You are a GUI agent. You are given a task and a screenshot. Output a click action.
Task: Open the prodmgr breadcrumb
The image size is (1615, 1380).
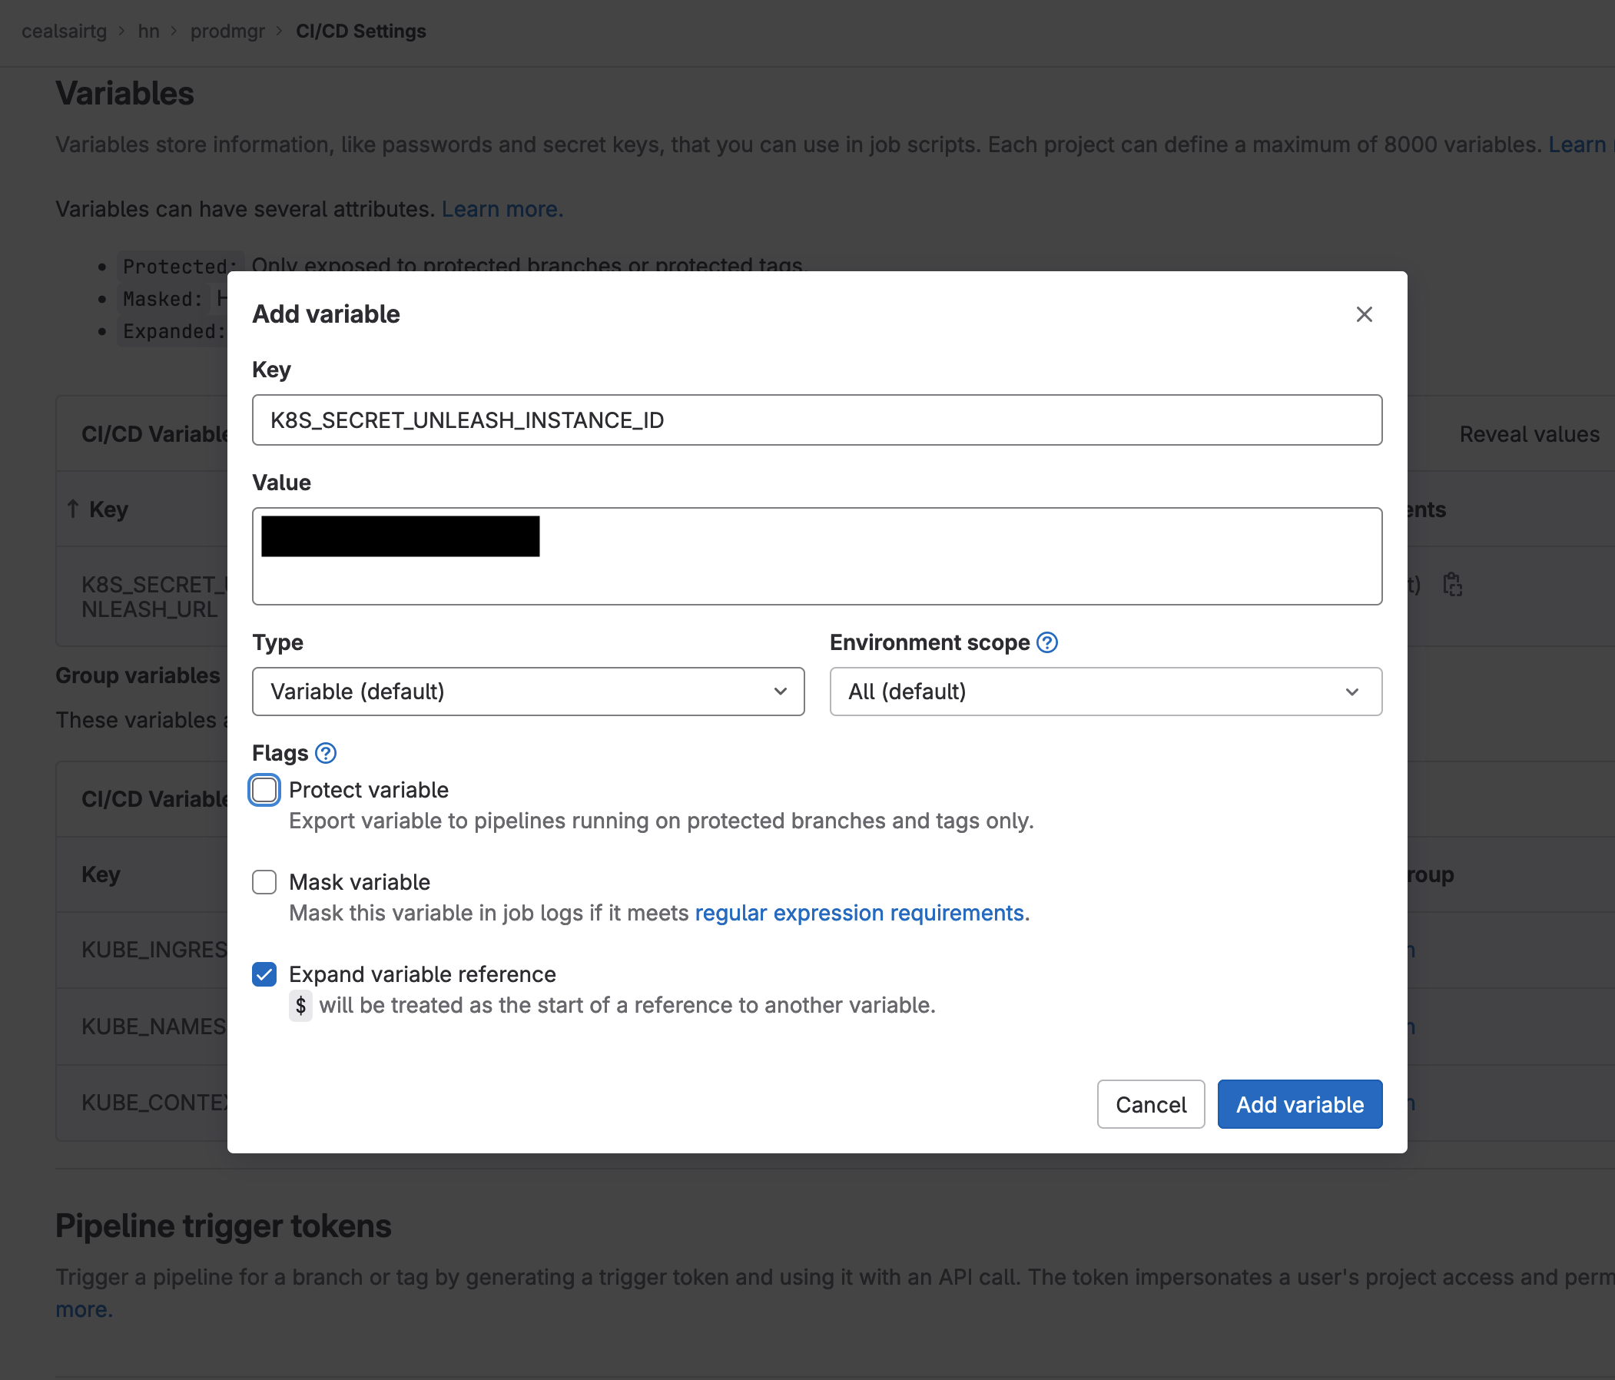click(x=227, y=32)
